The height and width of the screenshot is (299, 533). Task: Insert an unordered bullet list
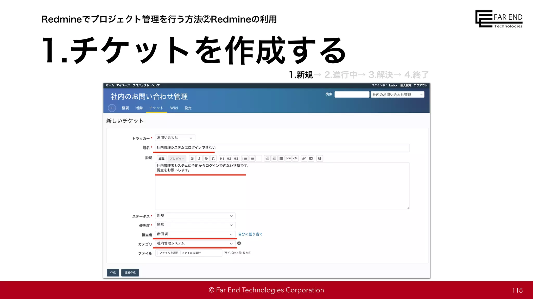click(x=245, y=158)
